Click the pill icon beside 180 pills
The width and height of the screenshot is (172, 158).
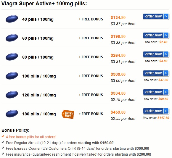point(12,114)
